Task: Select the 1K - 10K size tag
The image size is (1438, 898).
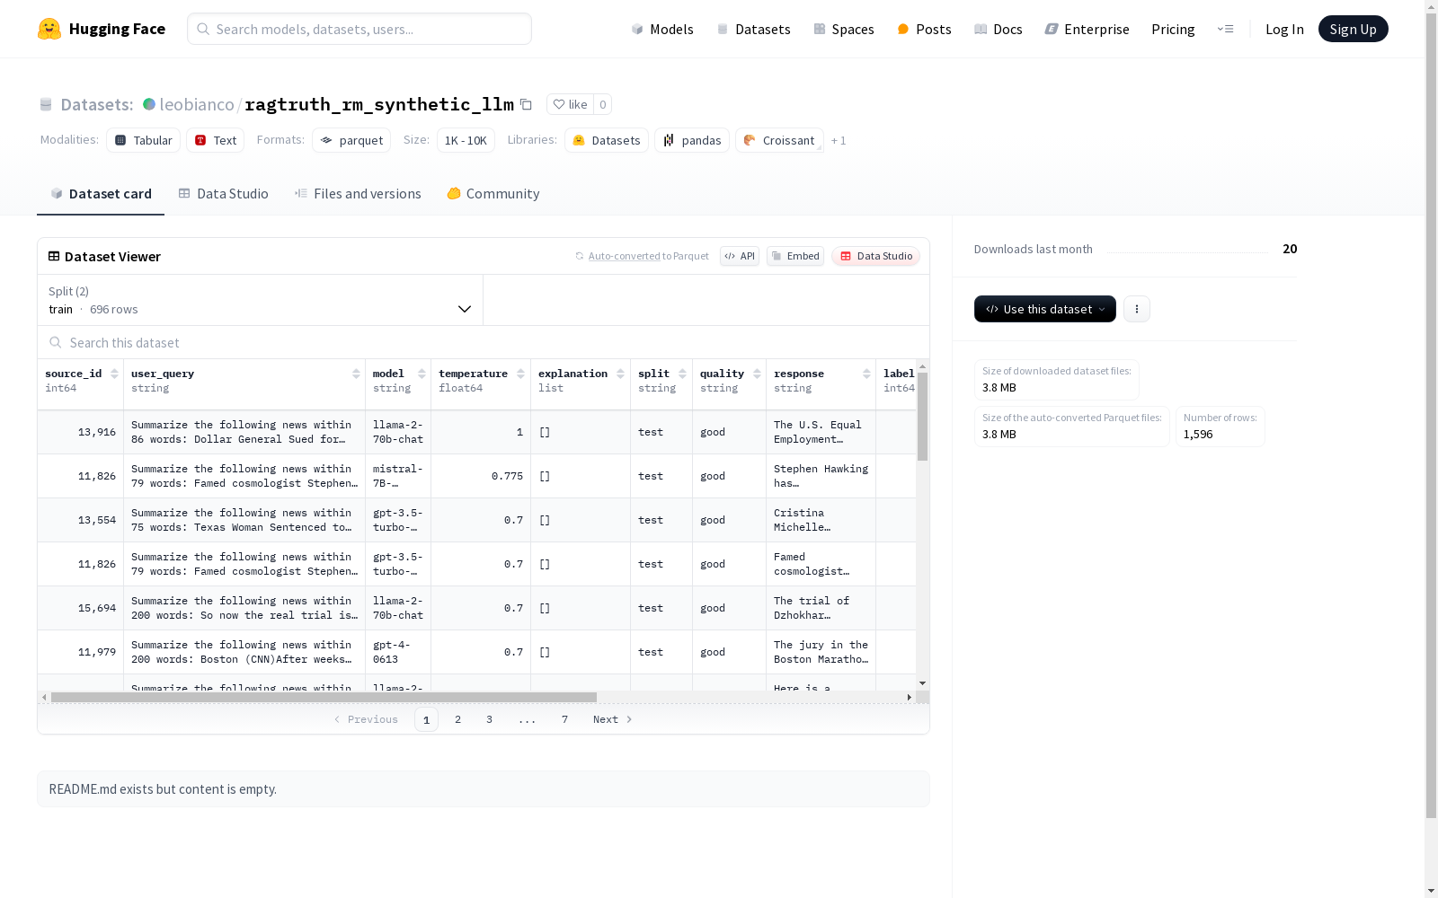Action: (x=466, y=140)
